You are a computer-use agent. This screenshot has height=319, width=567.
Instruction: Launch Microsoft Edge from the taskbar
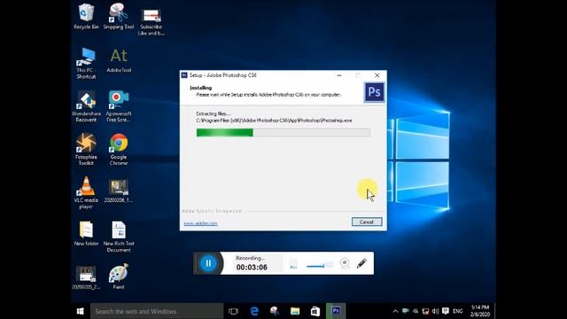[254, 311]
